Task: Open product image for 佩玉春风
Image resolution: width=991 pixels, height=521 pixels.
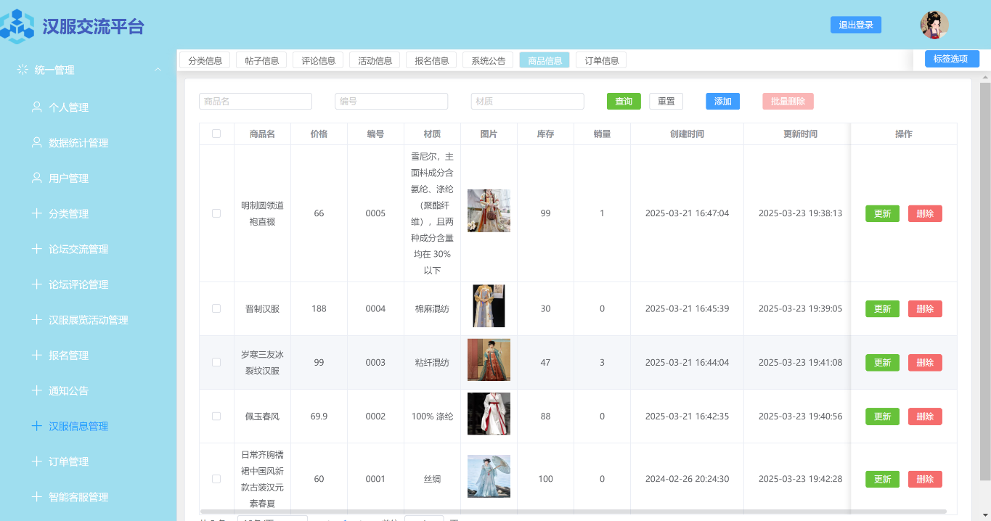Action: click(x=489, y=414)
